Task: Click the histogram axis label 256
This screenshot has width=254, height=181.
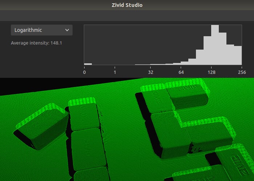Action: click(242, 72)
